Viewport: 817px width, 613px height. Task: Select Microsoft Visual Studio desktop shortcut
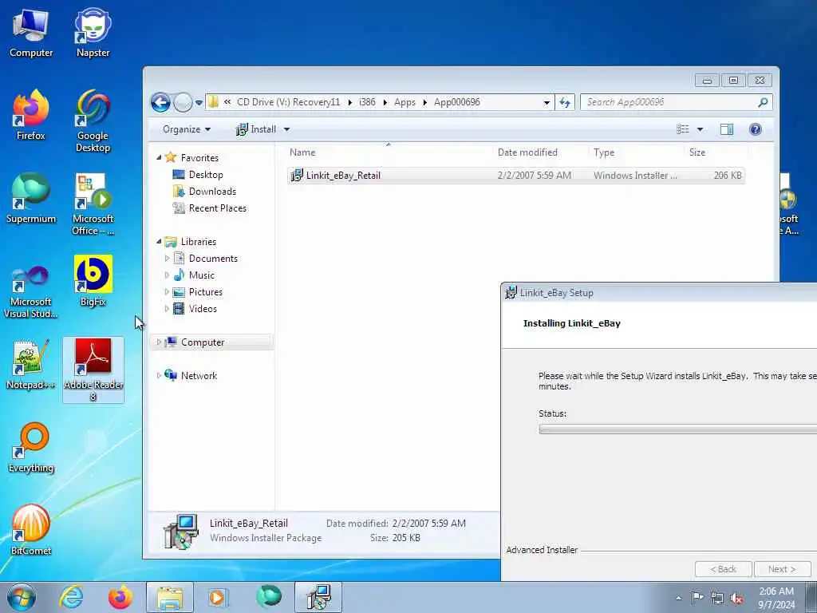tap(31, 291)
